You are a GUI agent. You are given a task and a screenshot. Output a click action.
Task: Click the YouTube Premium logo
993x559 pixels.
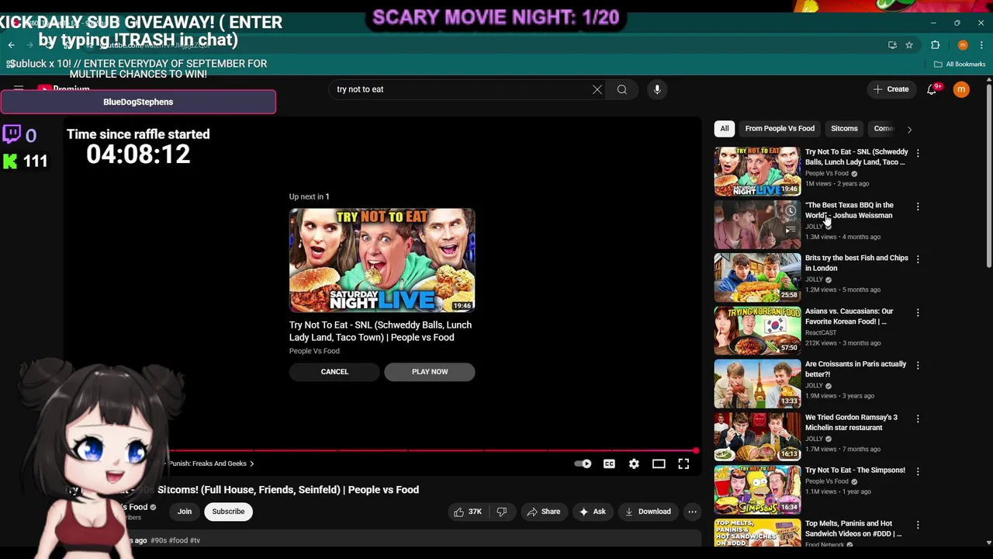tap(64, 89)
